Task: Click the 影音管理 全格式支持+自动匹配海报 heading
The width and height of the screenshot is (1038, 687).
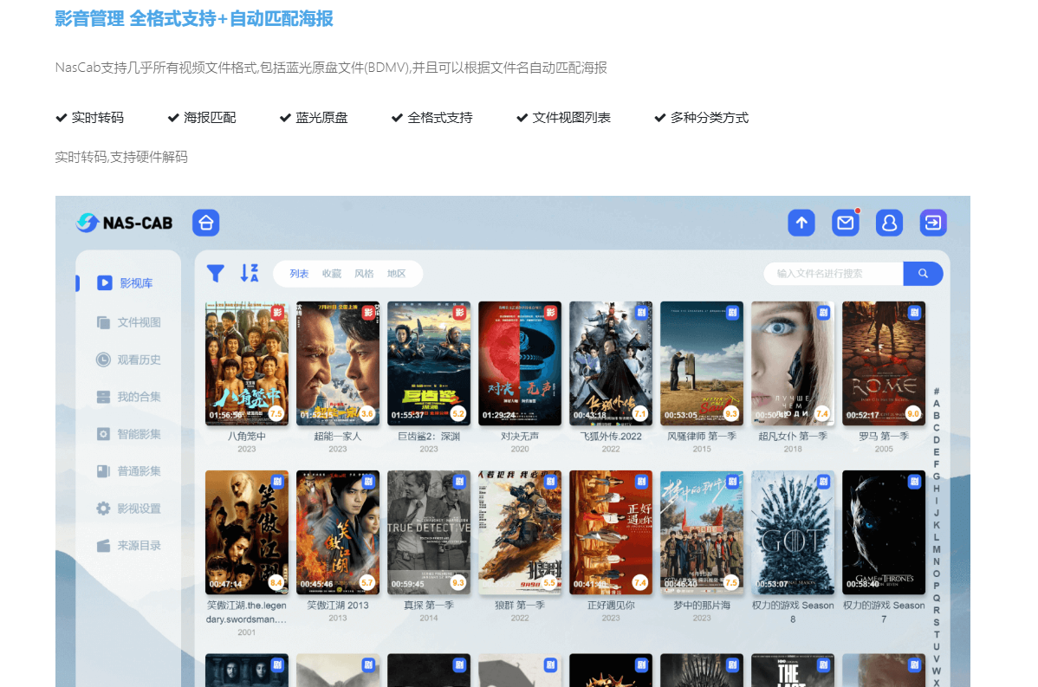Action: (194, 18)
